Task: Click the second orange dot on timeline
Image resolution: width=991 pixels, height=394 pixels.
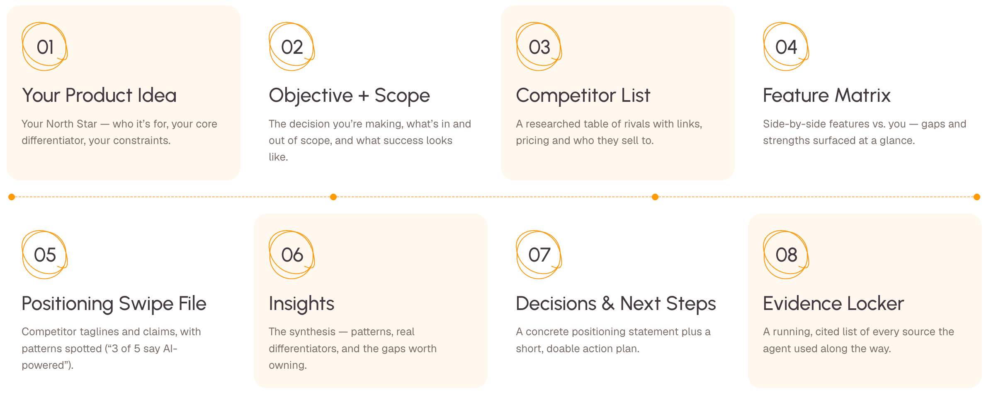Action: [x=333, y=197]
